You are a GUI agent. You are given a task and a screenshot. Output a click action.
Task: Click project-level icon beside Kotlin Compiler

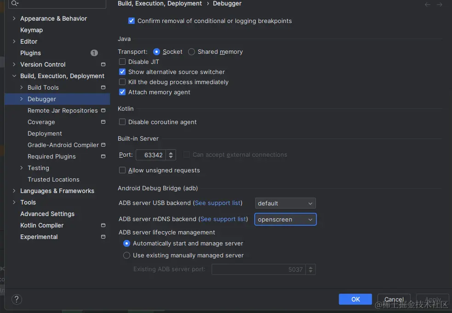point(103,225)
